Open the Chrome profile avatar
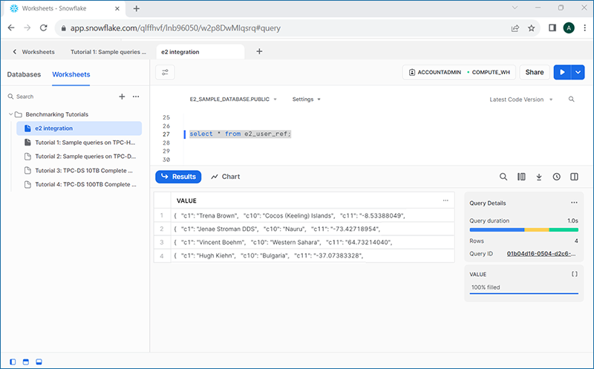 (x=569, y=27)
